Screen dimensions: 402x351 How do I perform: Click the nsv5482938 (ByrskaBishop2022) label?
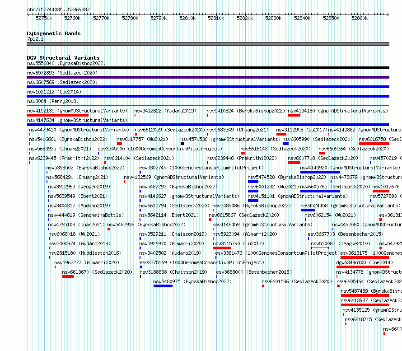146,225
